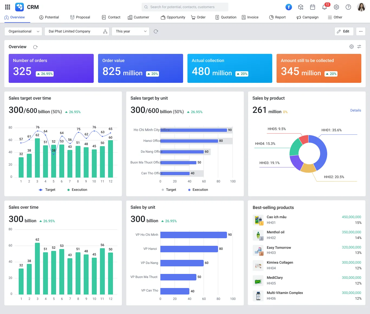Open CRM settings via the gear icon
This screenshot has height=314, width=370.
click(x=336, y=7)
